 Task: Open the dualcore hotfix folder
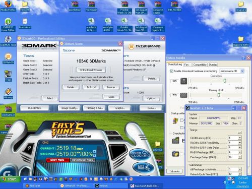click(241, 41)
